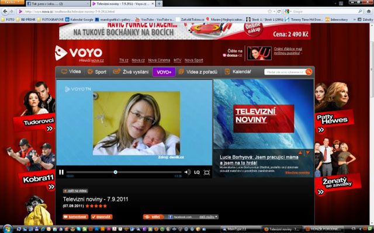Select the Živá vysílání menu item
This screenshot has height=233, width=374.
pyautogui.click(x=131, y=72)
